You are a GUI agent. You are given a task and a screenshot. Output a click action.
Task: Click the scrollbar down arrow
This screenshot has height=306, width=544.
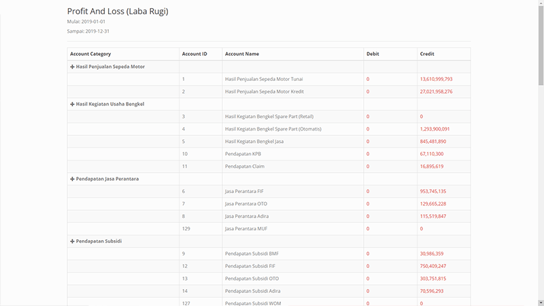point(541,303)
